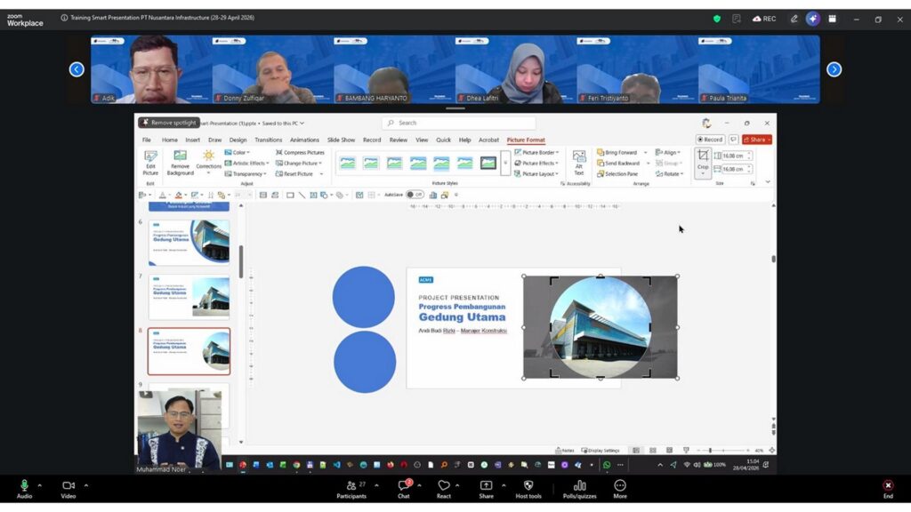Switch to Slide Sorter view icon

(653, 451)
